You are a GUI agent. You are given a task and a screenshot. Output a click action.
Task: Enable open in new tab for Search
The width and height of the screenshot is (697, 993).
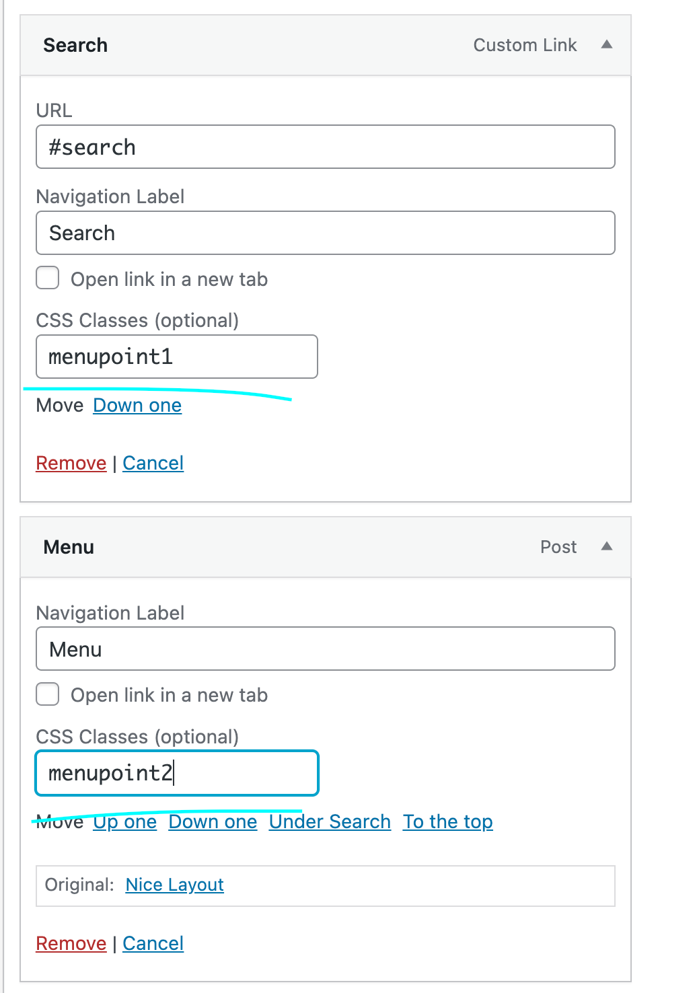coord(47,277)
